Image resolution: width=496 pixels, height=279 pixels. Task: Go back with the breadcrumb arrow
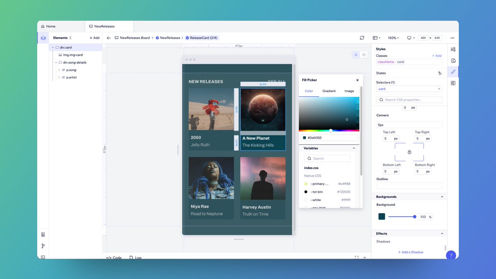coord(109,38)
